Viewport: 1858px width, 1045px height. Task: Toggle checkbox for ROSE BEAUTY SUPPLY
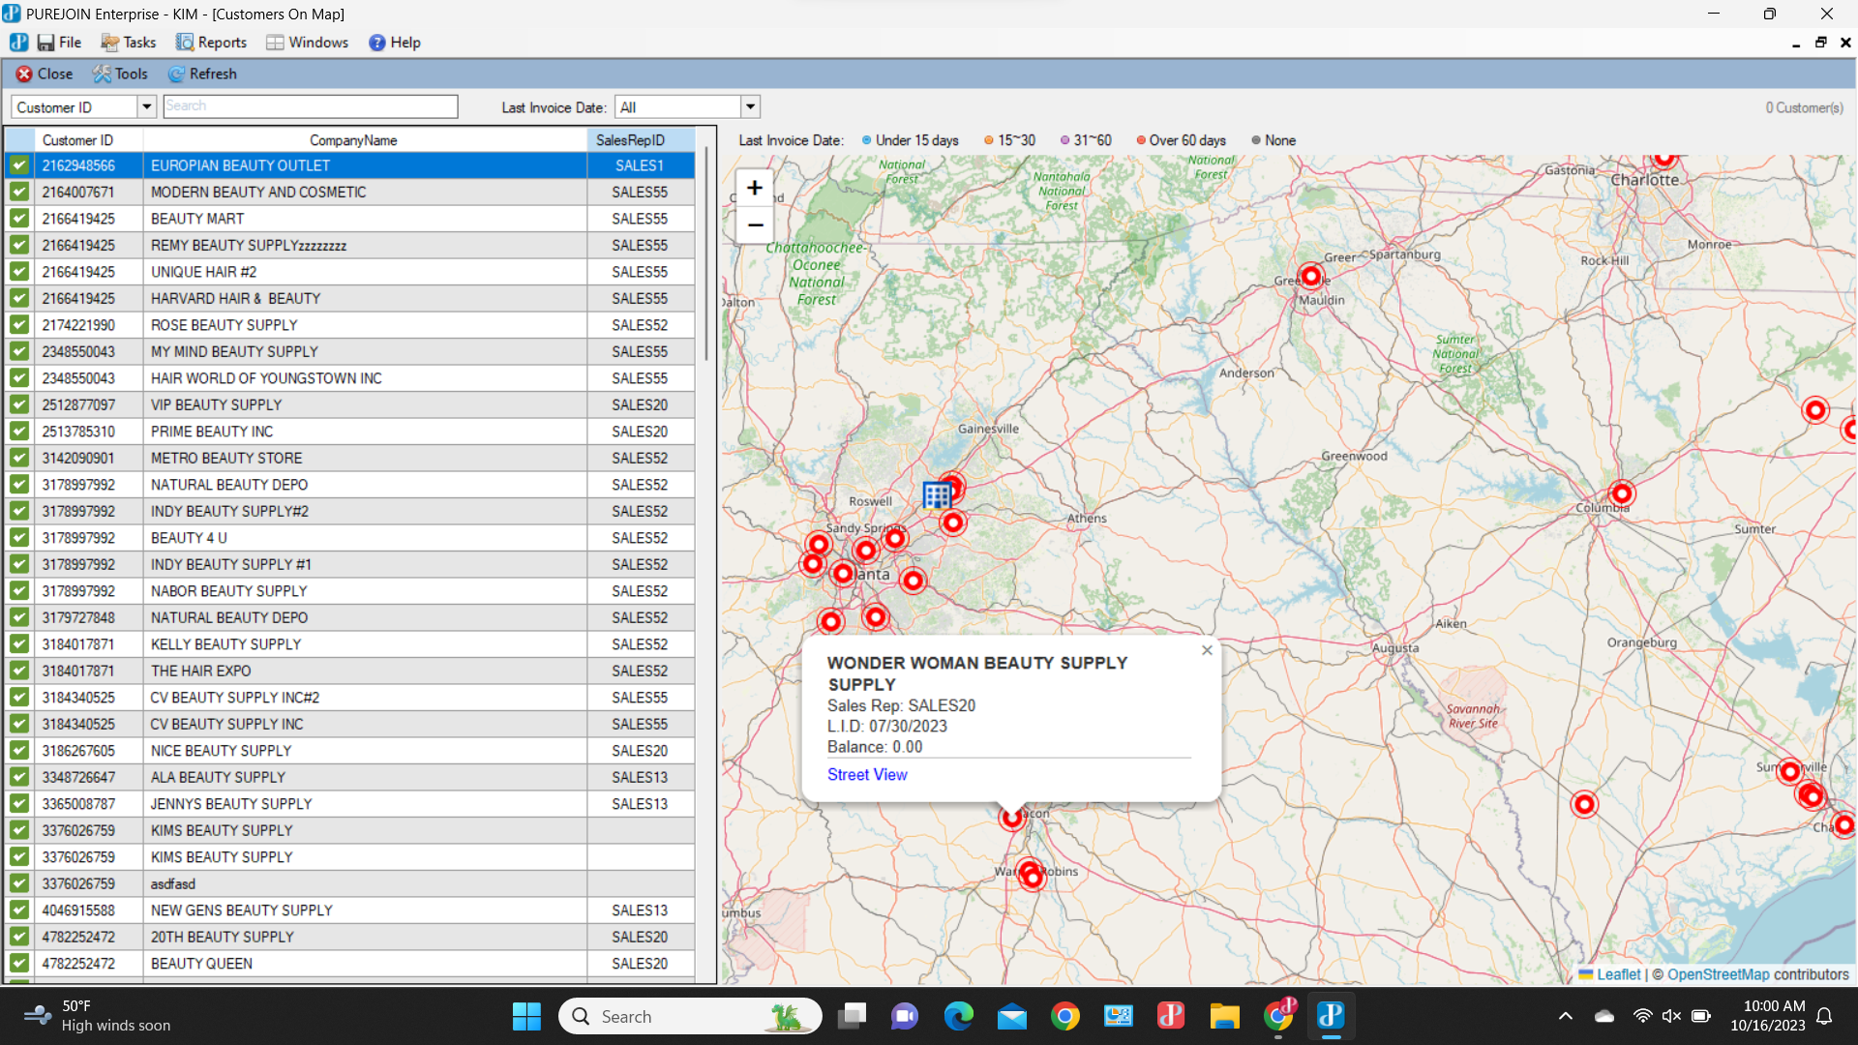19,325
